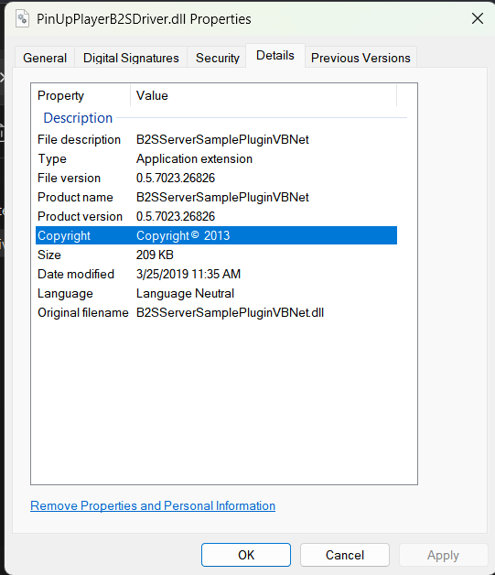
Task: Click the 209 KB size value
Action: pyautogui.click(x=155, y=255)
